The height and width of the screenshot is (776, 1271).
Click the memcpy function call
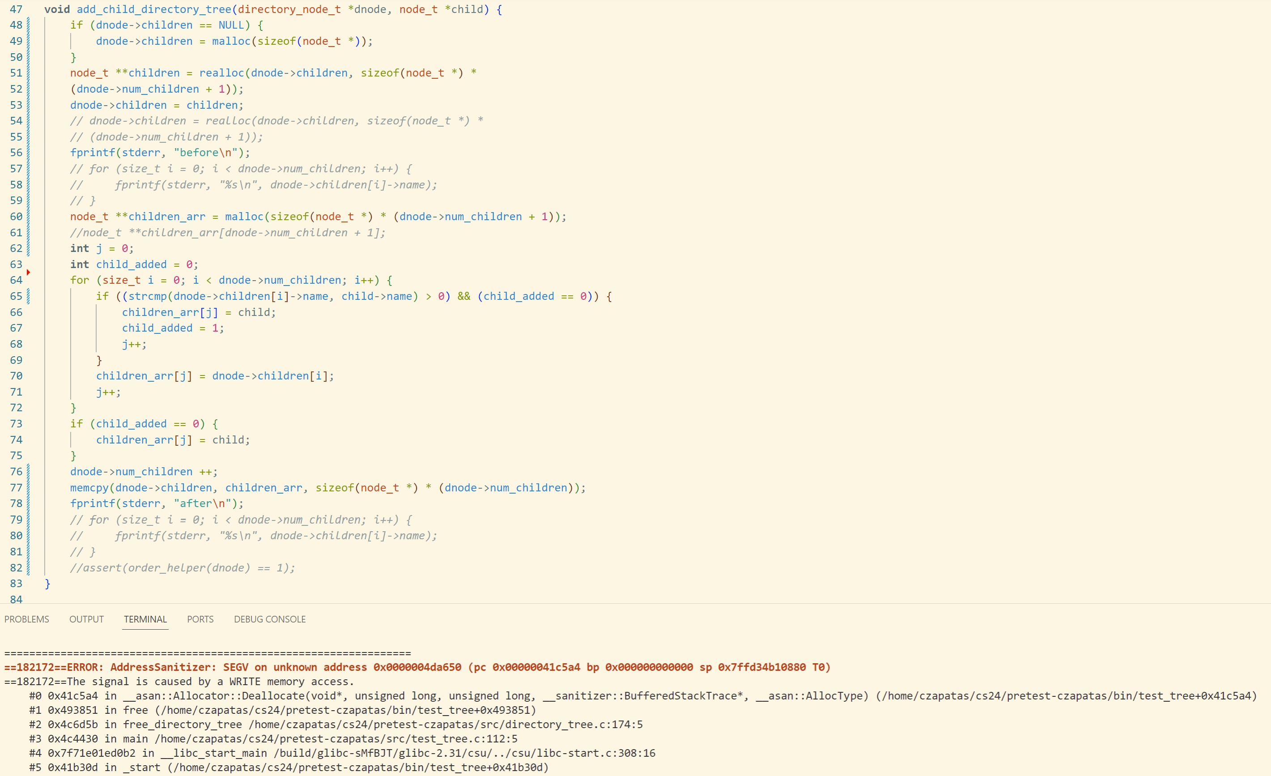(90, 488)
